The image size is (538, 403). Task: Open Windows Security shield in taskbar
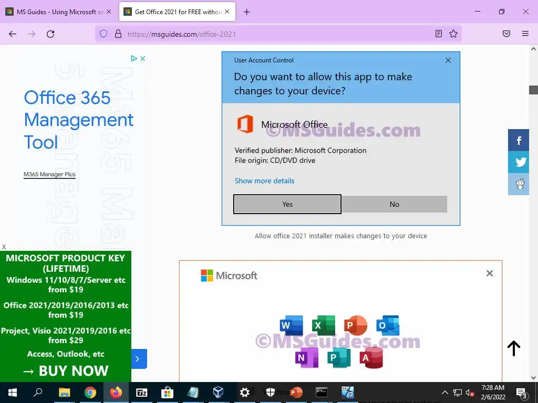pos(271,393)
